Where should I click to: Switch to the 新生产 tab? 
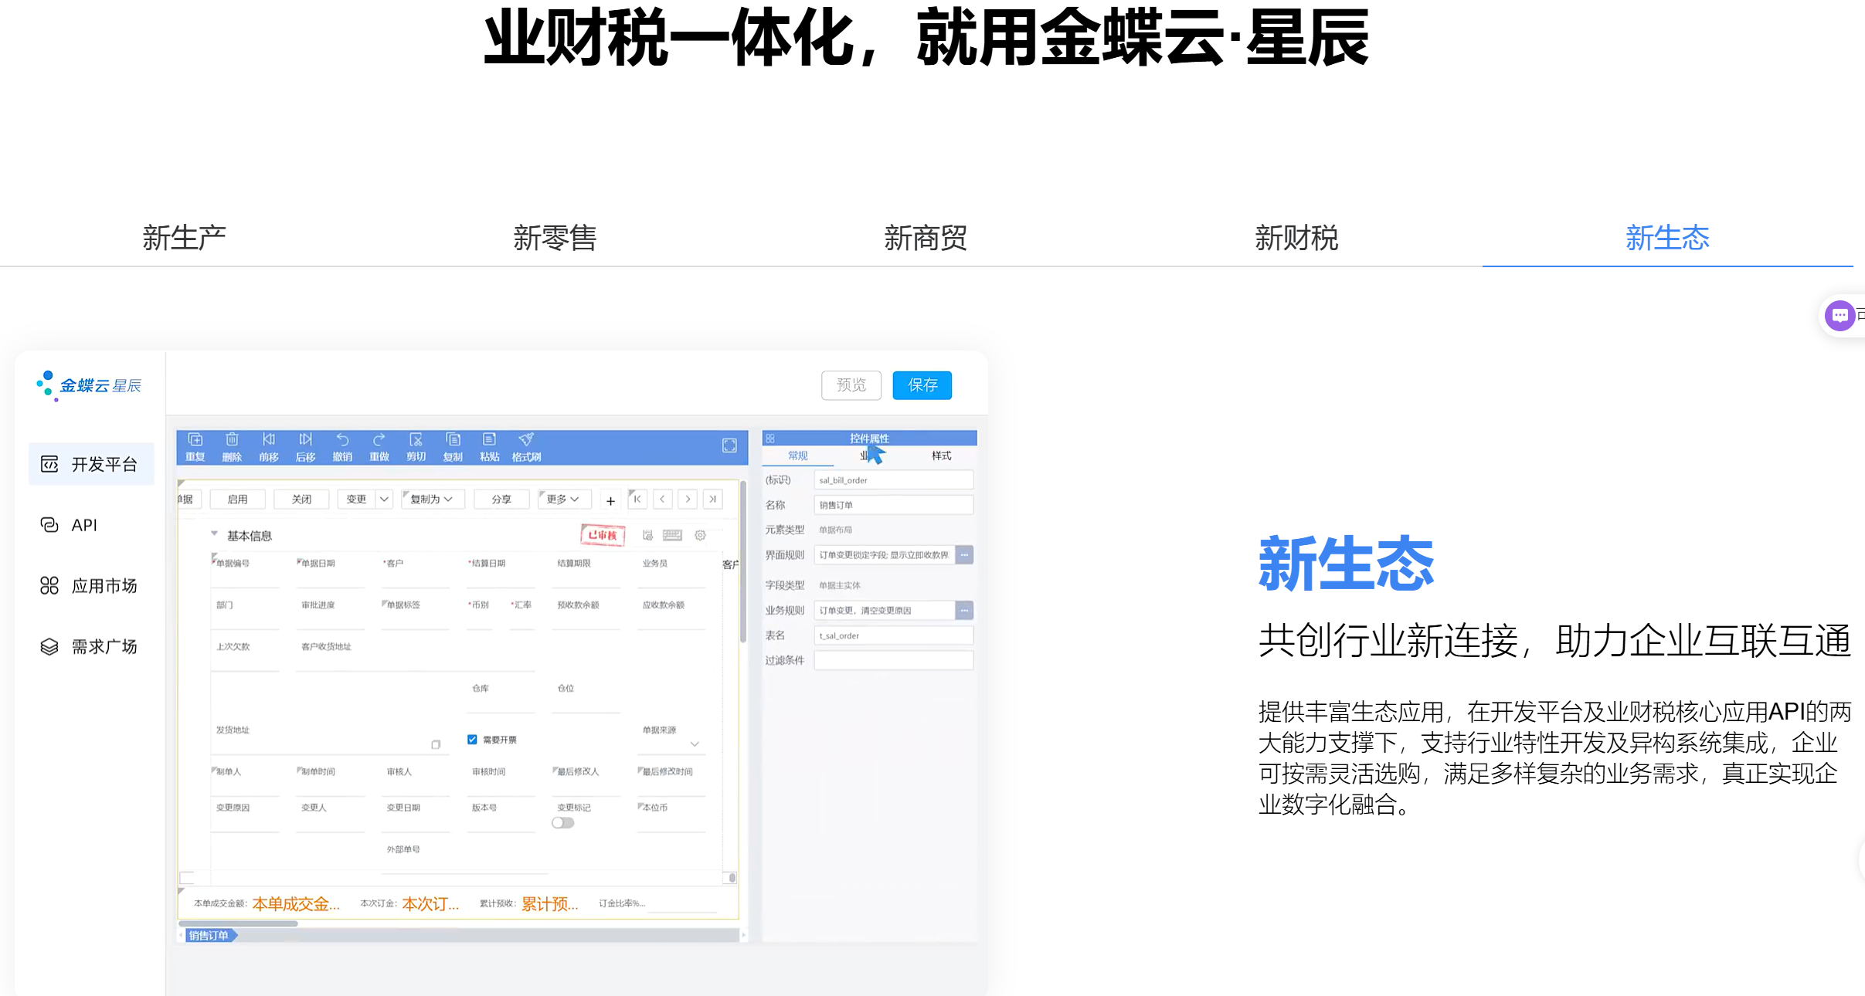click(185, 238)
